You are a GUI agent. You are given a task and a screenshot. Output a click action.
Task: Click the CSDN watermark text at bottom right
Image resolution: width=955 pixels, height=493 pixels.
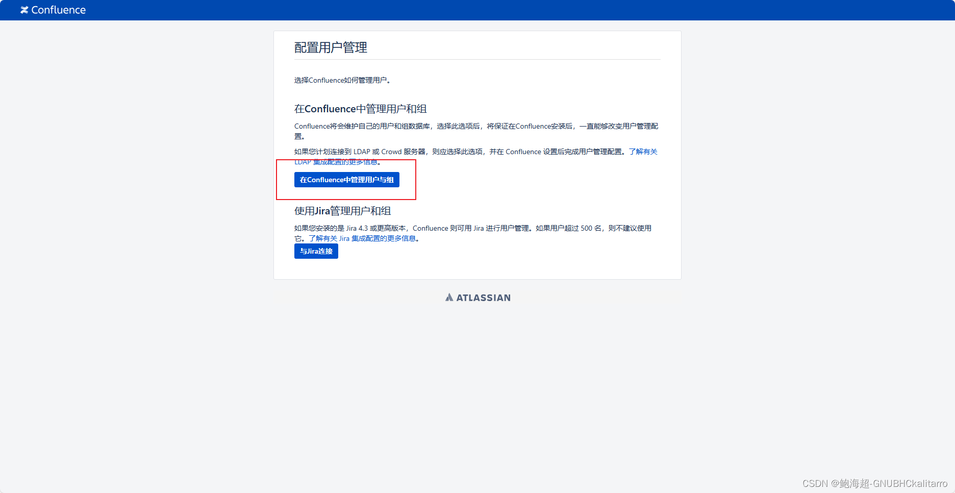pyautogui.click(x=874, y=483)
